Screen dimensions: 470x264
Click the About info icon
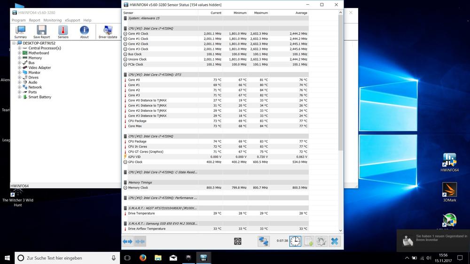pyautogui.click(x=84, y=31)
